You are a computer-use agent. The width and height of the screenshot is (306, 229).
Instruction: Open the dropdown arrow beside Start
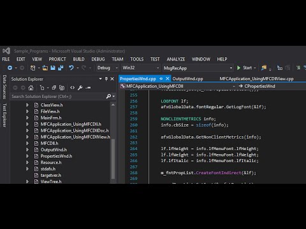(255, 68)
